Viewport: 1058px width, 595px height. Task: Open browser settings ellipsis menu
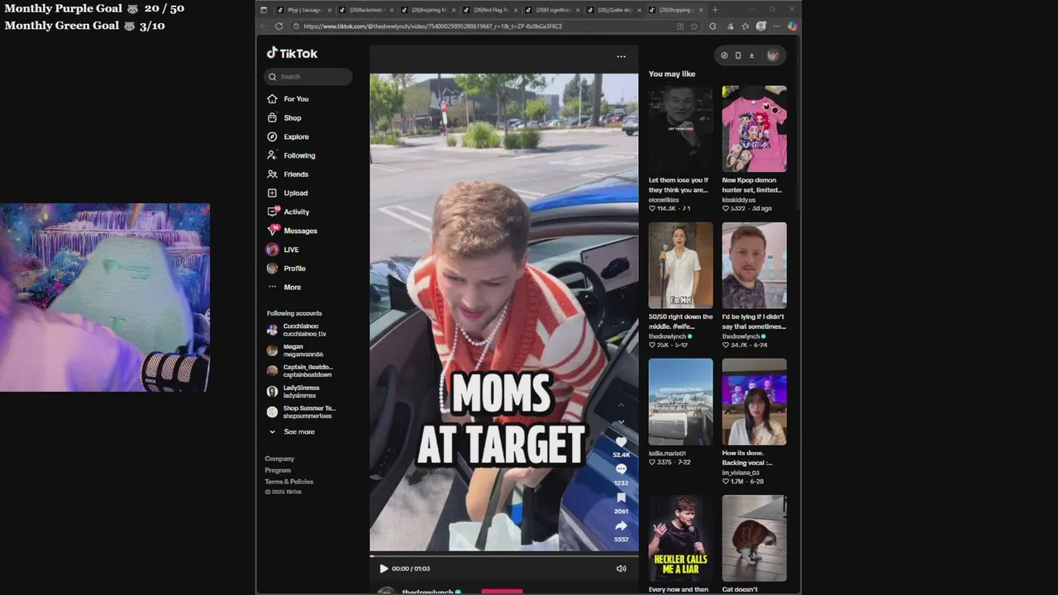click(x=776, y=26)
